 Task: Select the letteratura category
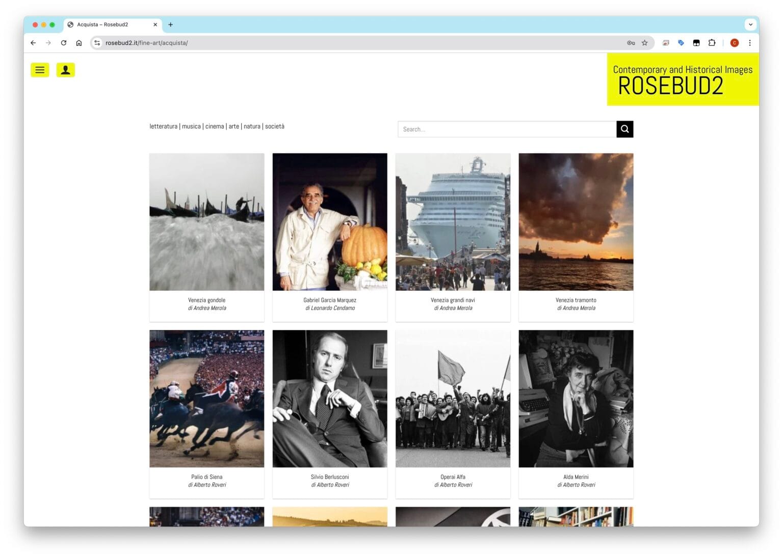[x=163, y=127]
